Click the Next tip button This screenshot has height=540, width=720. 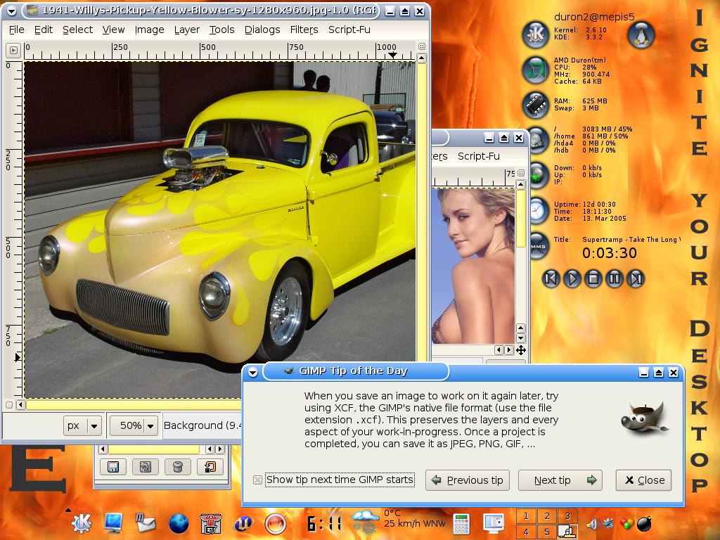560,480
